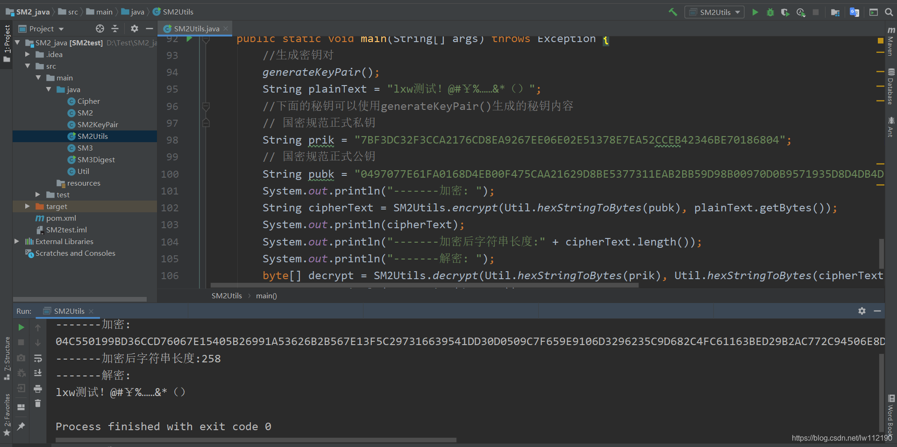Enable scroll to end in the console
The width and height of the screenshot is (897, 447).
pyautogui.click(x=38, y=373)
